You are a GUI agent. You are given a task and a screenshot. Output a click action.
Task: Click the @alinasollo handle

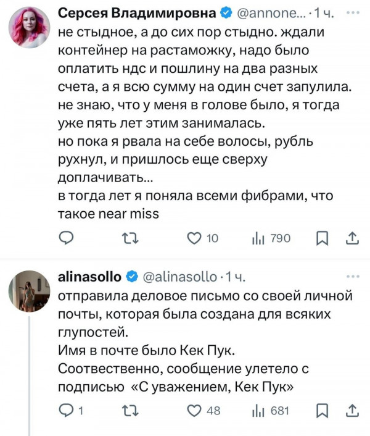181,275
